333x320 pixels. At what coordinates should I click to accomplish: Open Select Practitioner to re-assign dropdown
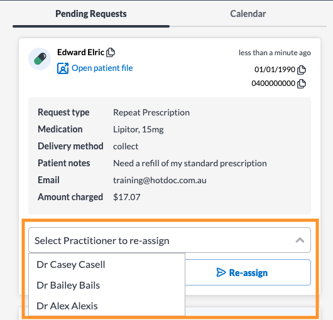pyautogui.click(x=170, y=240)
